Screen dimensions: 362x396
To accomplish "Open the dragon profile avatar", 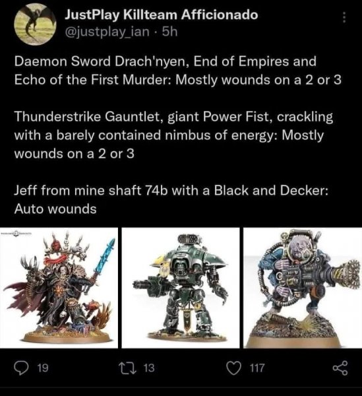I will [35, 24].
